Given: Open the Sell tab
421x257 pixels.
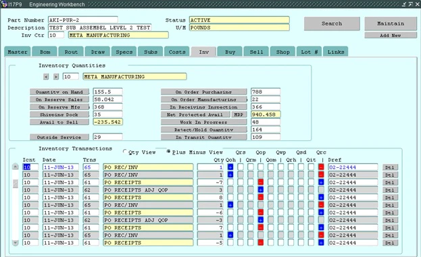Looking at the screenshot, I should point(256,52).
